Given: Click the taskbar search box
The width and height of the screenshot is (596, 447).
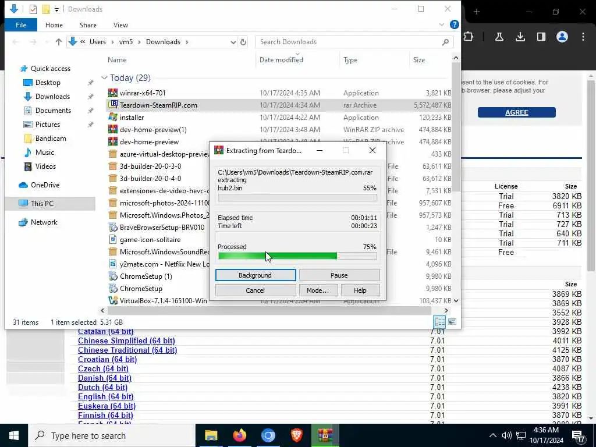Looking at the screenshot, I should coord(112,435).
